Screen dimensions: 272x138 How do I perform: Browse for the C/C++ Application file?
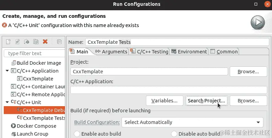(x=248, y=101)
